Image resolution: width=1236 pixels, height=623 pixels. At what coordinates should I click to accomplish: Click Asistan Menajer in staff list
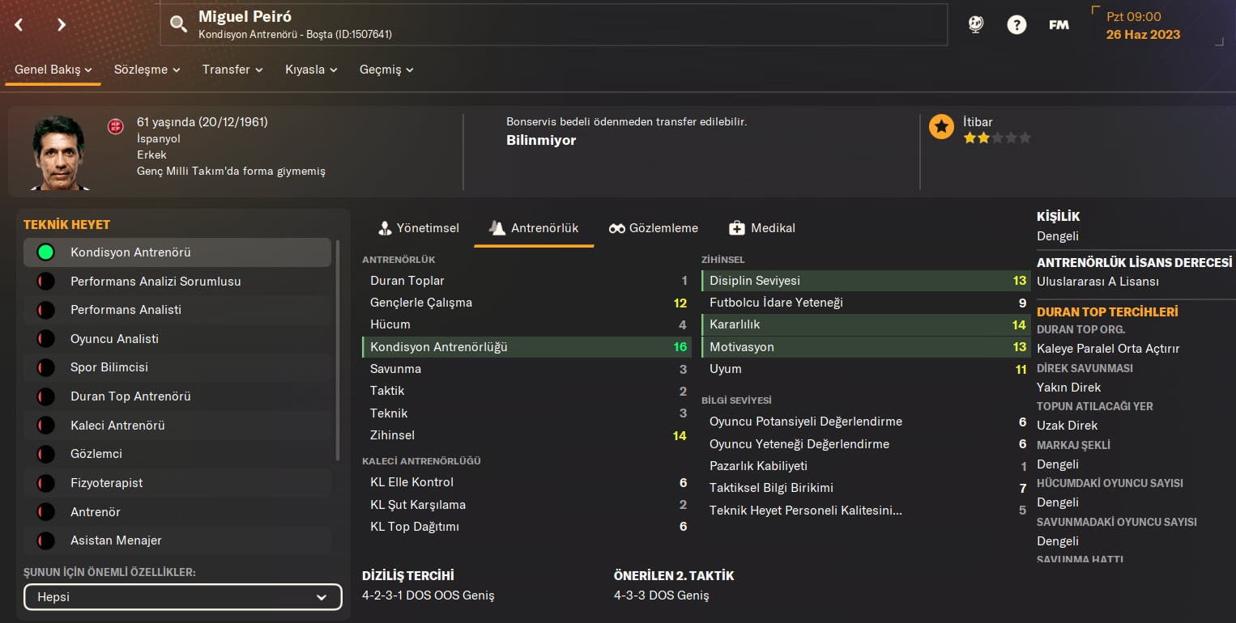[116, 540]
